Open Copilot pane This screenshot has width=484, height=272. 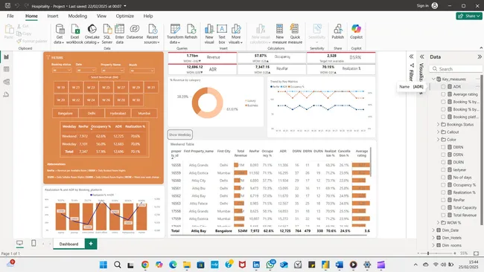(356, 32)
